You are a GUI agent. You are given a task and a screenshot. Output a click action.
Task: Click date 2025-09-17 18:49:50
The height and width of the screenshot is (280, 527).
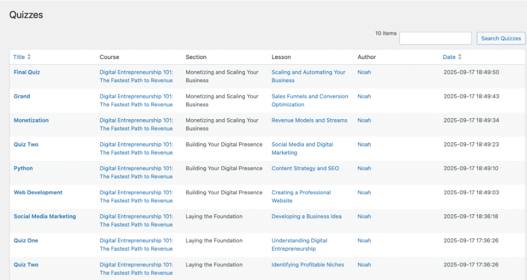[471, 72]
